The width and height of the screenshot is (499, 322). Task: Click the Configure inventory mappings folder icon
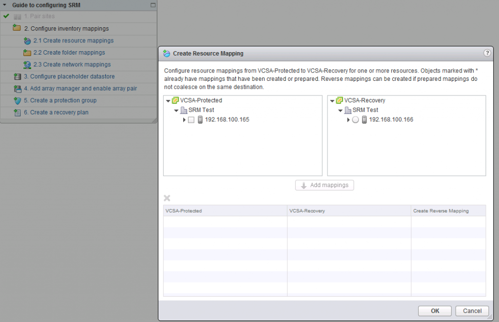[x=17, y=28]
